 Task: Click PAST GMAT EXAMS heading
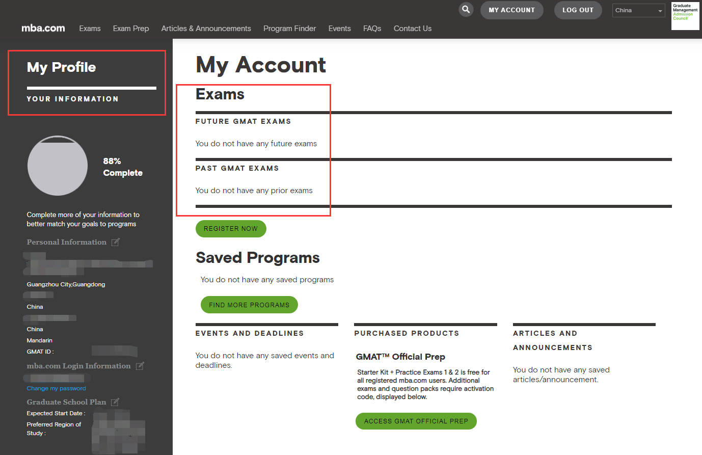click(x=237, y=168)
